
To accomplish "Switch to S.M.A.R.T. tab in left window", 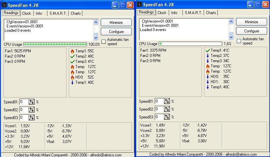I will point(58,13).
